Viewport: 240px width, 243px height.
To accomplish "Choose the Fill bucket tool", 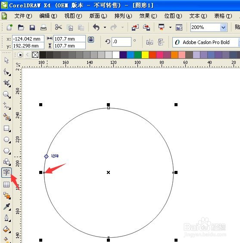I will pos(7,229).
